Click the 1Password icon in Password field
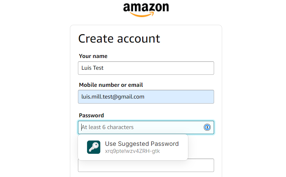Screen dimensions: 286x177 point(207,127)
